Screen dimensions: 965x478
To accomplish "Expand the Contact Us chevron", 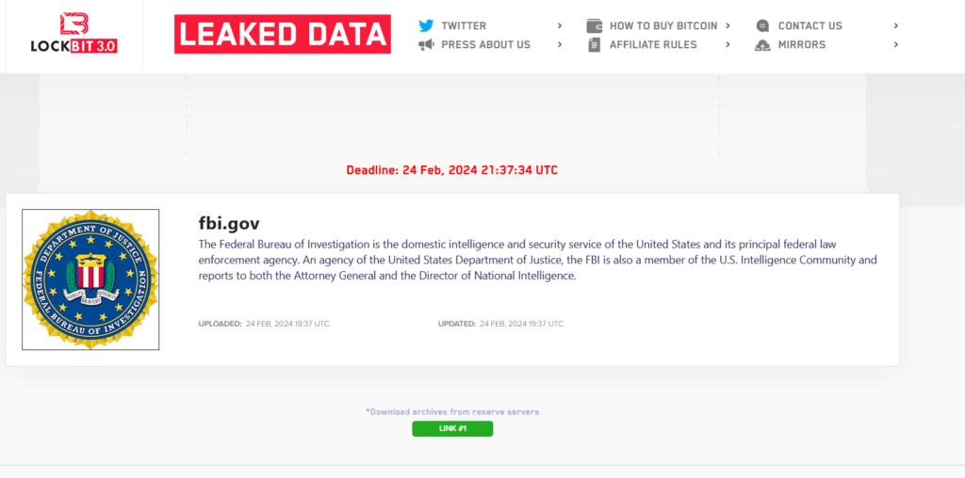I will (896, 25).
